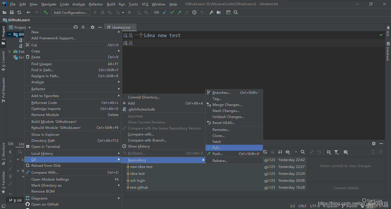Click the Git Commit green checkmark icon
This screenshot has width=391, height=209.
172,12
